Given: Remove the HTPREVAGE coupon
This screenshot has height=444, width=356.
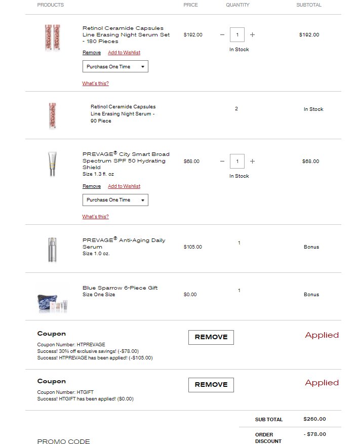Looking at the screenshot, I should 211,337.
